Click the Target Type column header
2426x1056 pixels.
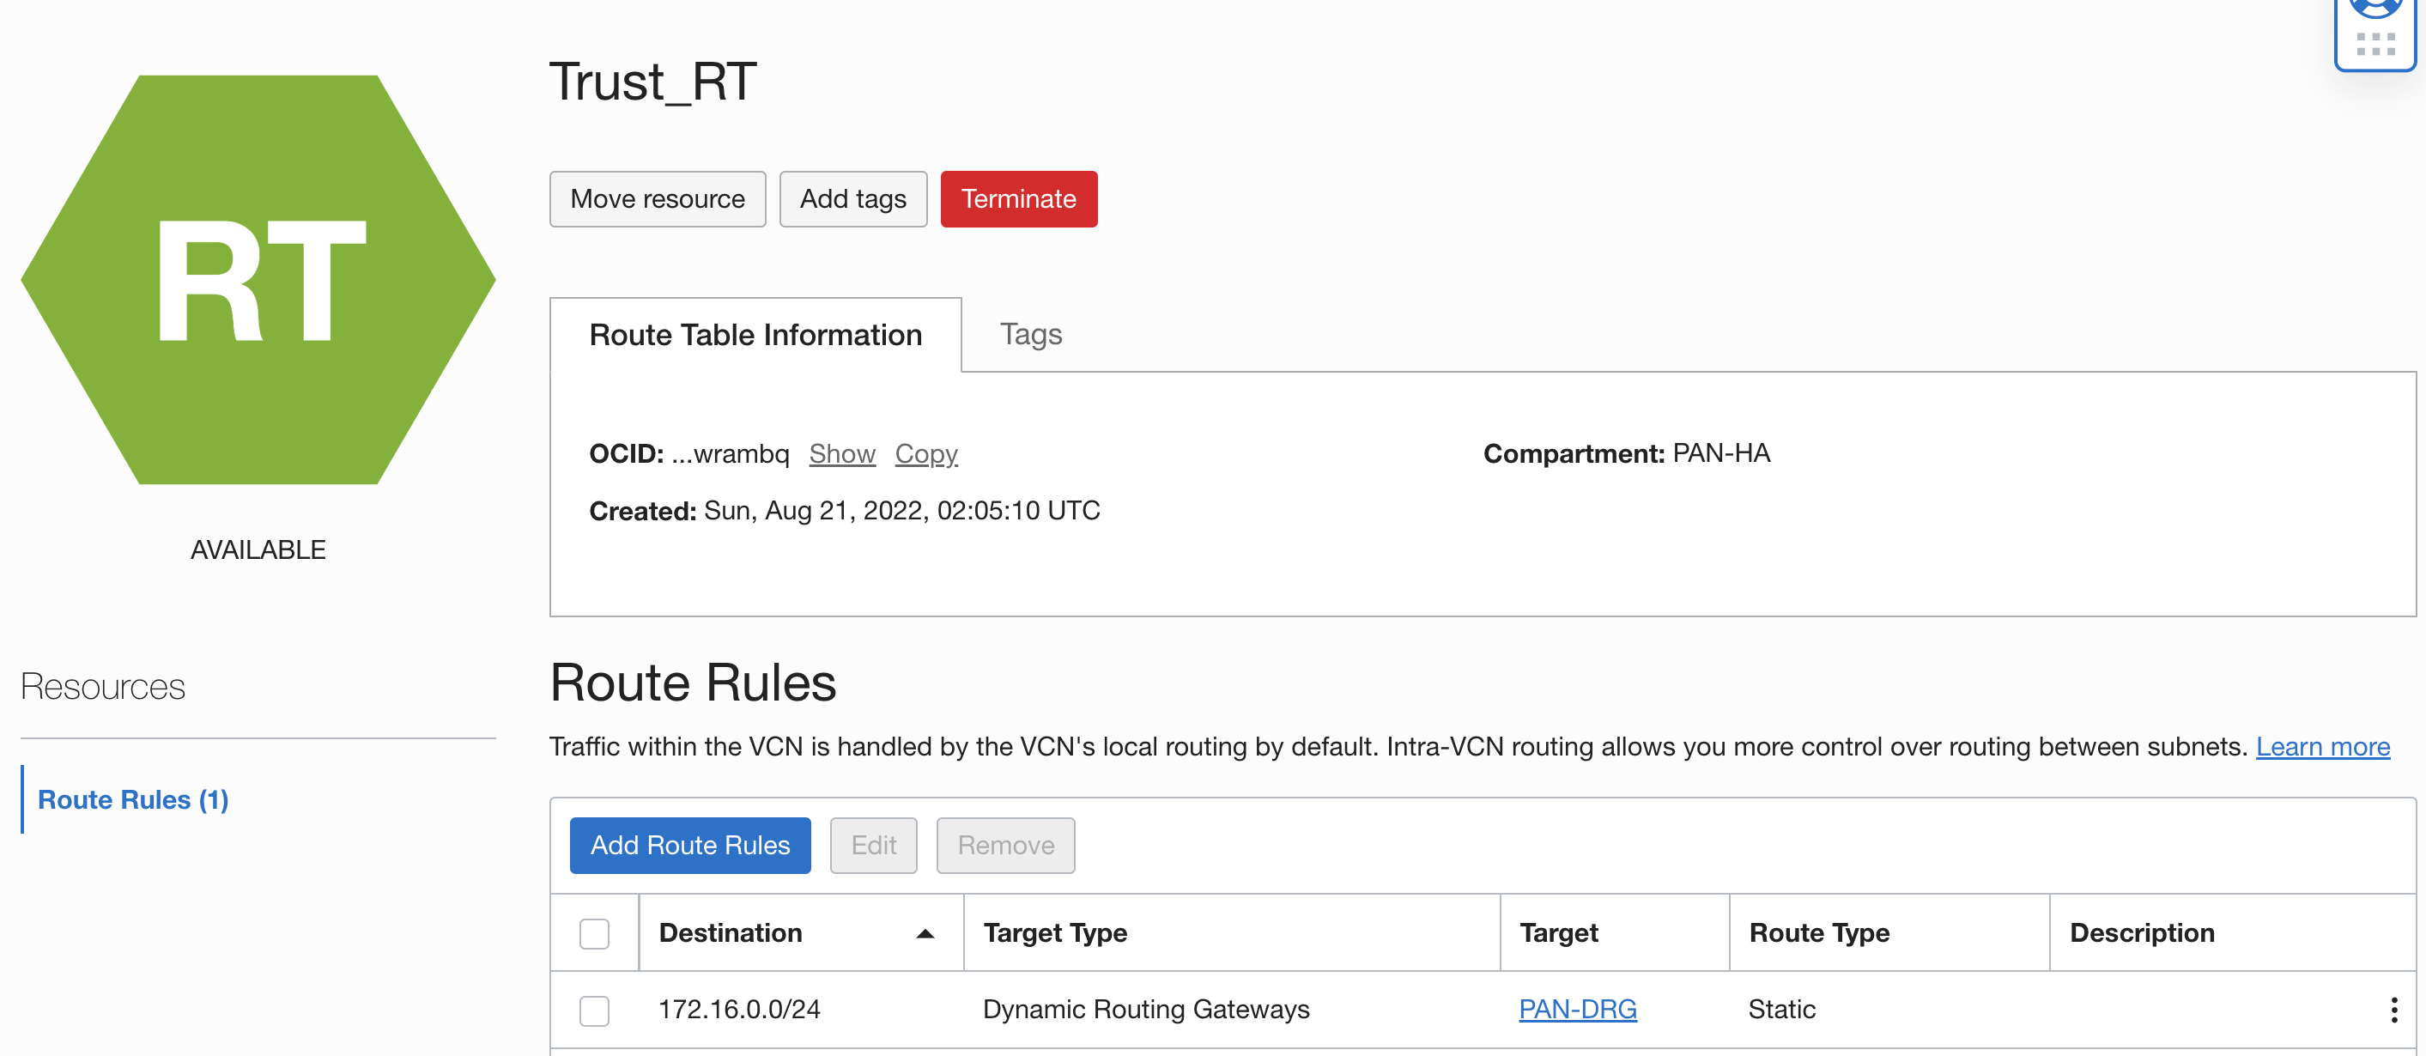coord(1055,932)
